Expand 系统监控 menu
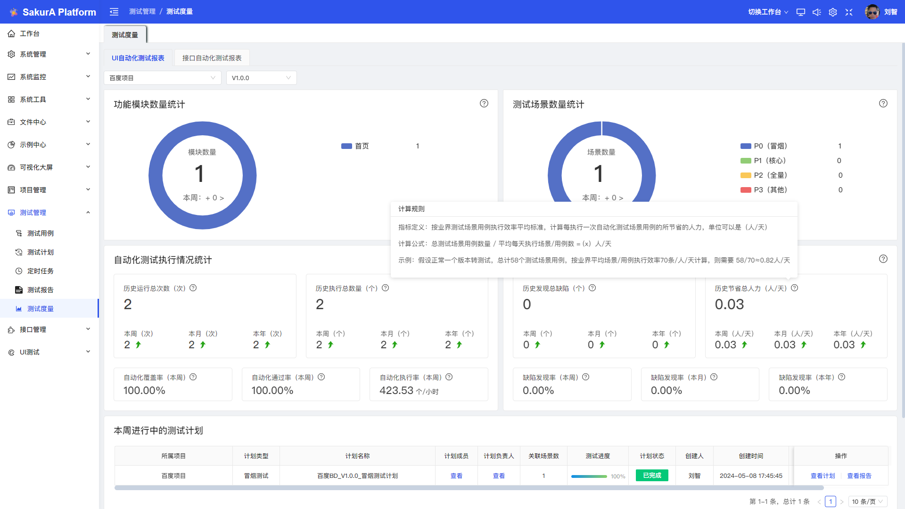The width and height of the screenshot is (905, 509). 49,77
